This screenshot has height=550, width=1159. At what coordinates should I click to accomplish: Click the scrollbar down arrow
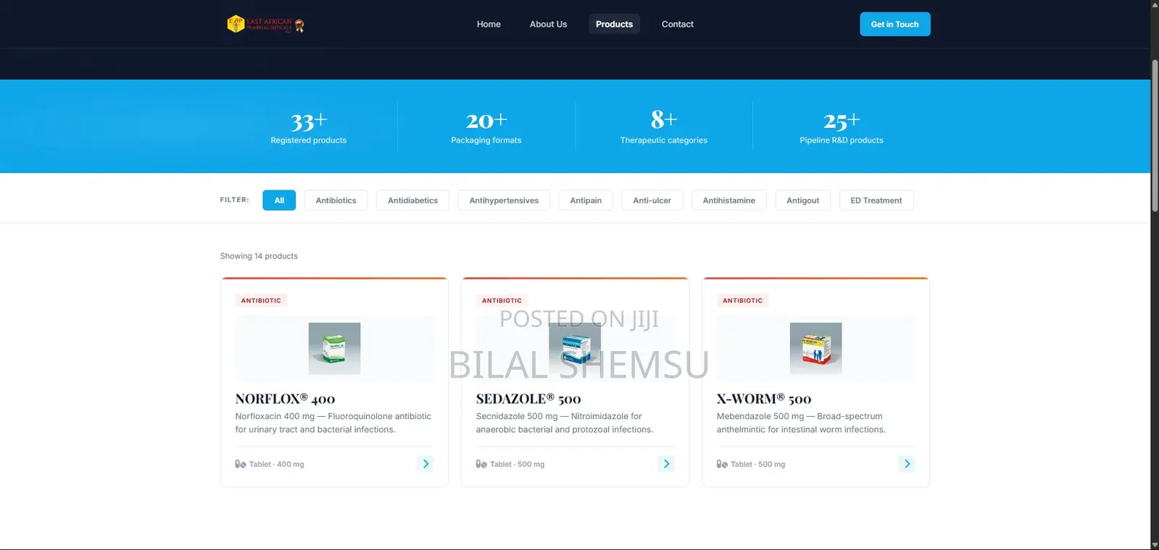1155,545
